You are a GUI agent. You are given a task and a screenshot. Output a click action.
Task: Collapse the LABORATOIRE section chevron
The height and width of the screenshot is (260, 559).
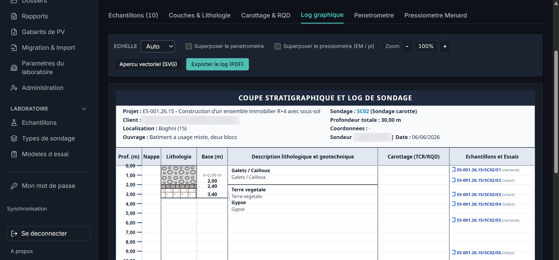coord(84,109)
